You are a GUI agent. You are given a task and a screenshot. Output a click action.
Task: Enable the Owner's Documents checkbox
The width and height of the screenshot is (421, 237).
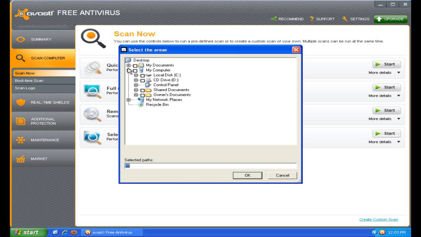(142, 95)
